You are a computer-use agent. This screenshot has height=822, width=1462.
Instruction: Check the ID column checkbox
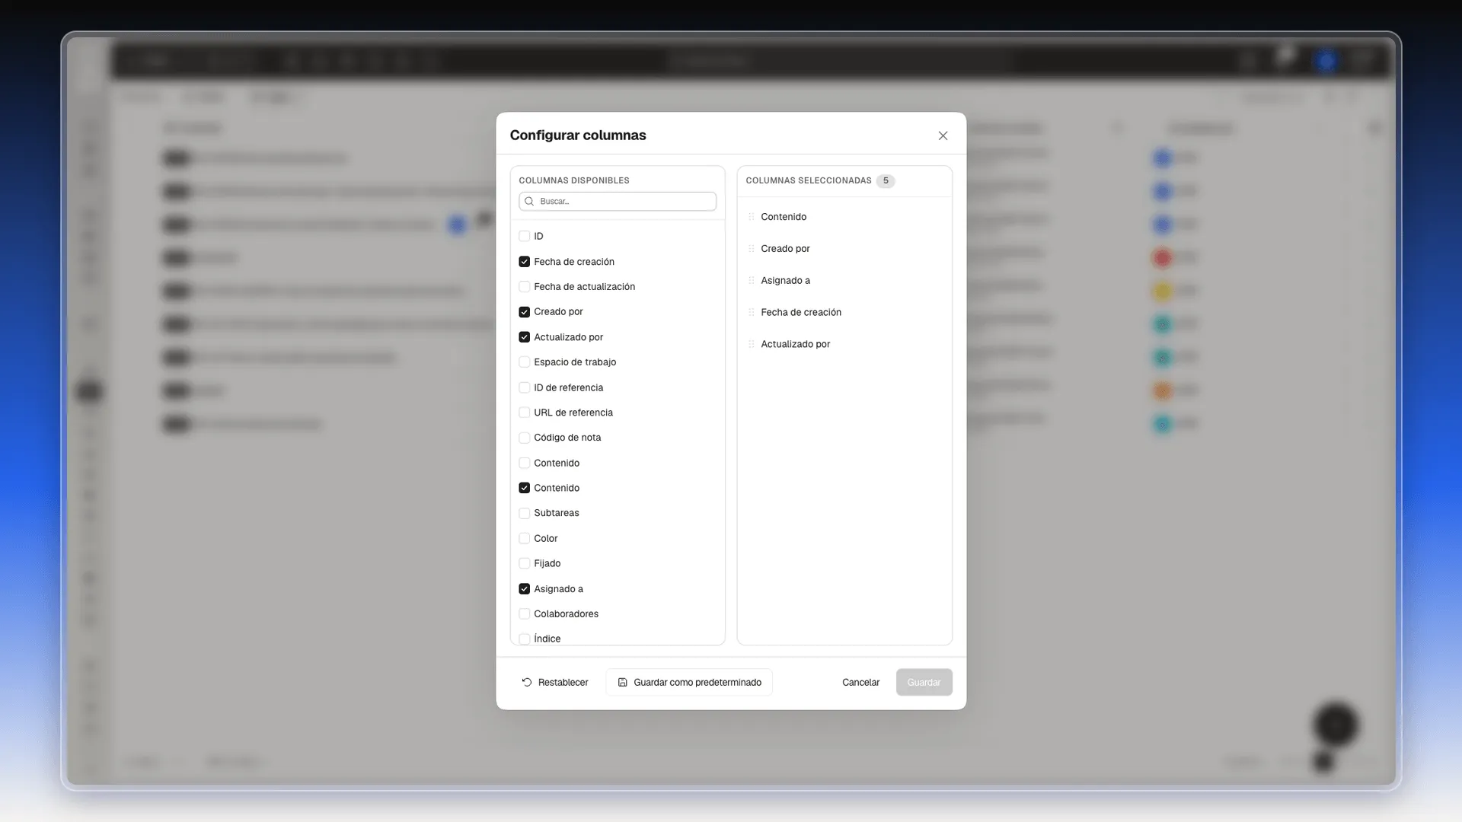coord(524,237)
